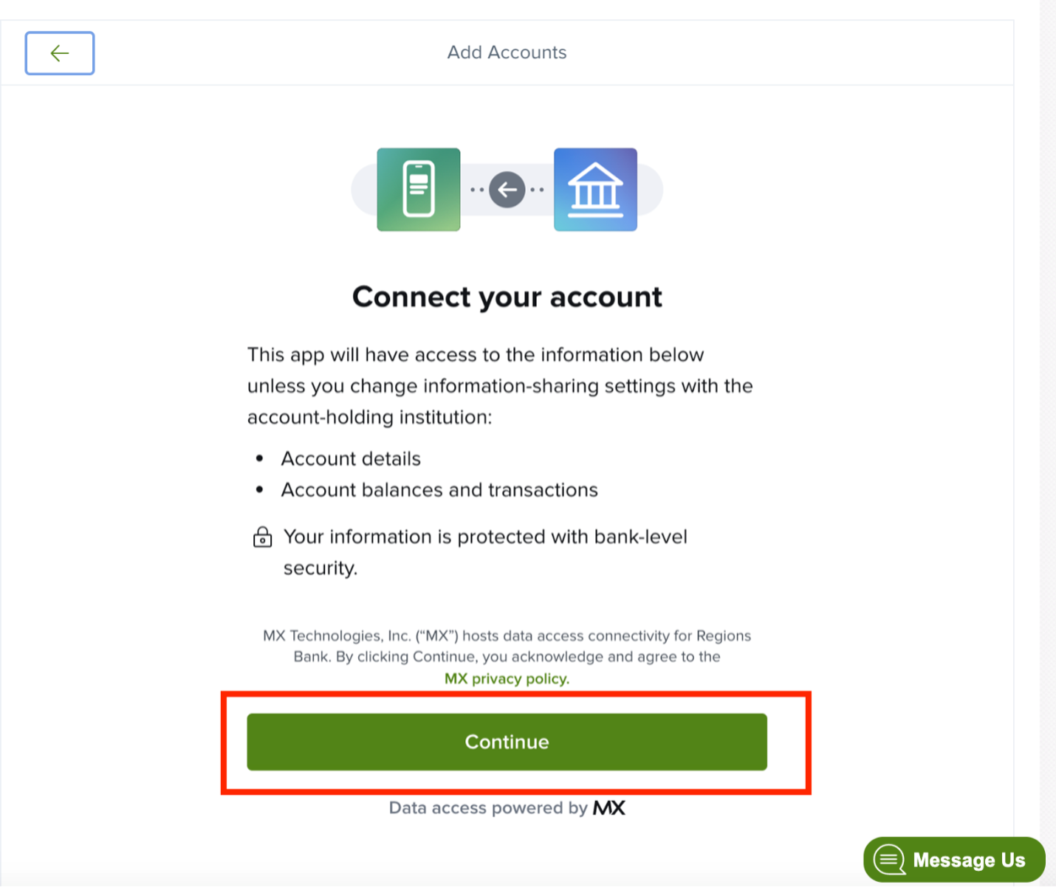
Task: Click the back arrow button
Action: click(x=60, y=53)
